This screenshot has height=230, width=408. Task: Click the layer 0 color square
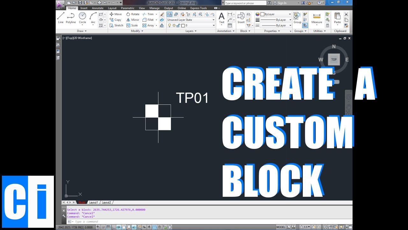click(183, 26)
